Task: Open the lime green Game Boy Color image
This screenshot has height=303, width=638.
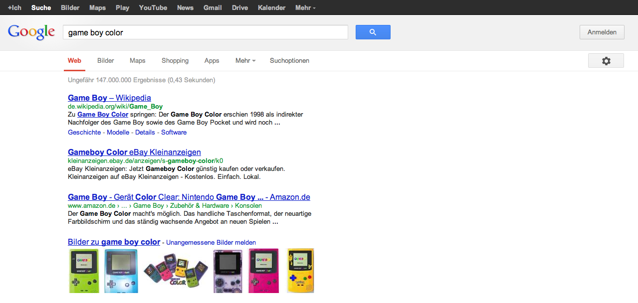Action: point(84,271)
